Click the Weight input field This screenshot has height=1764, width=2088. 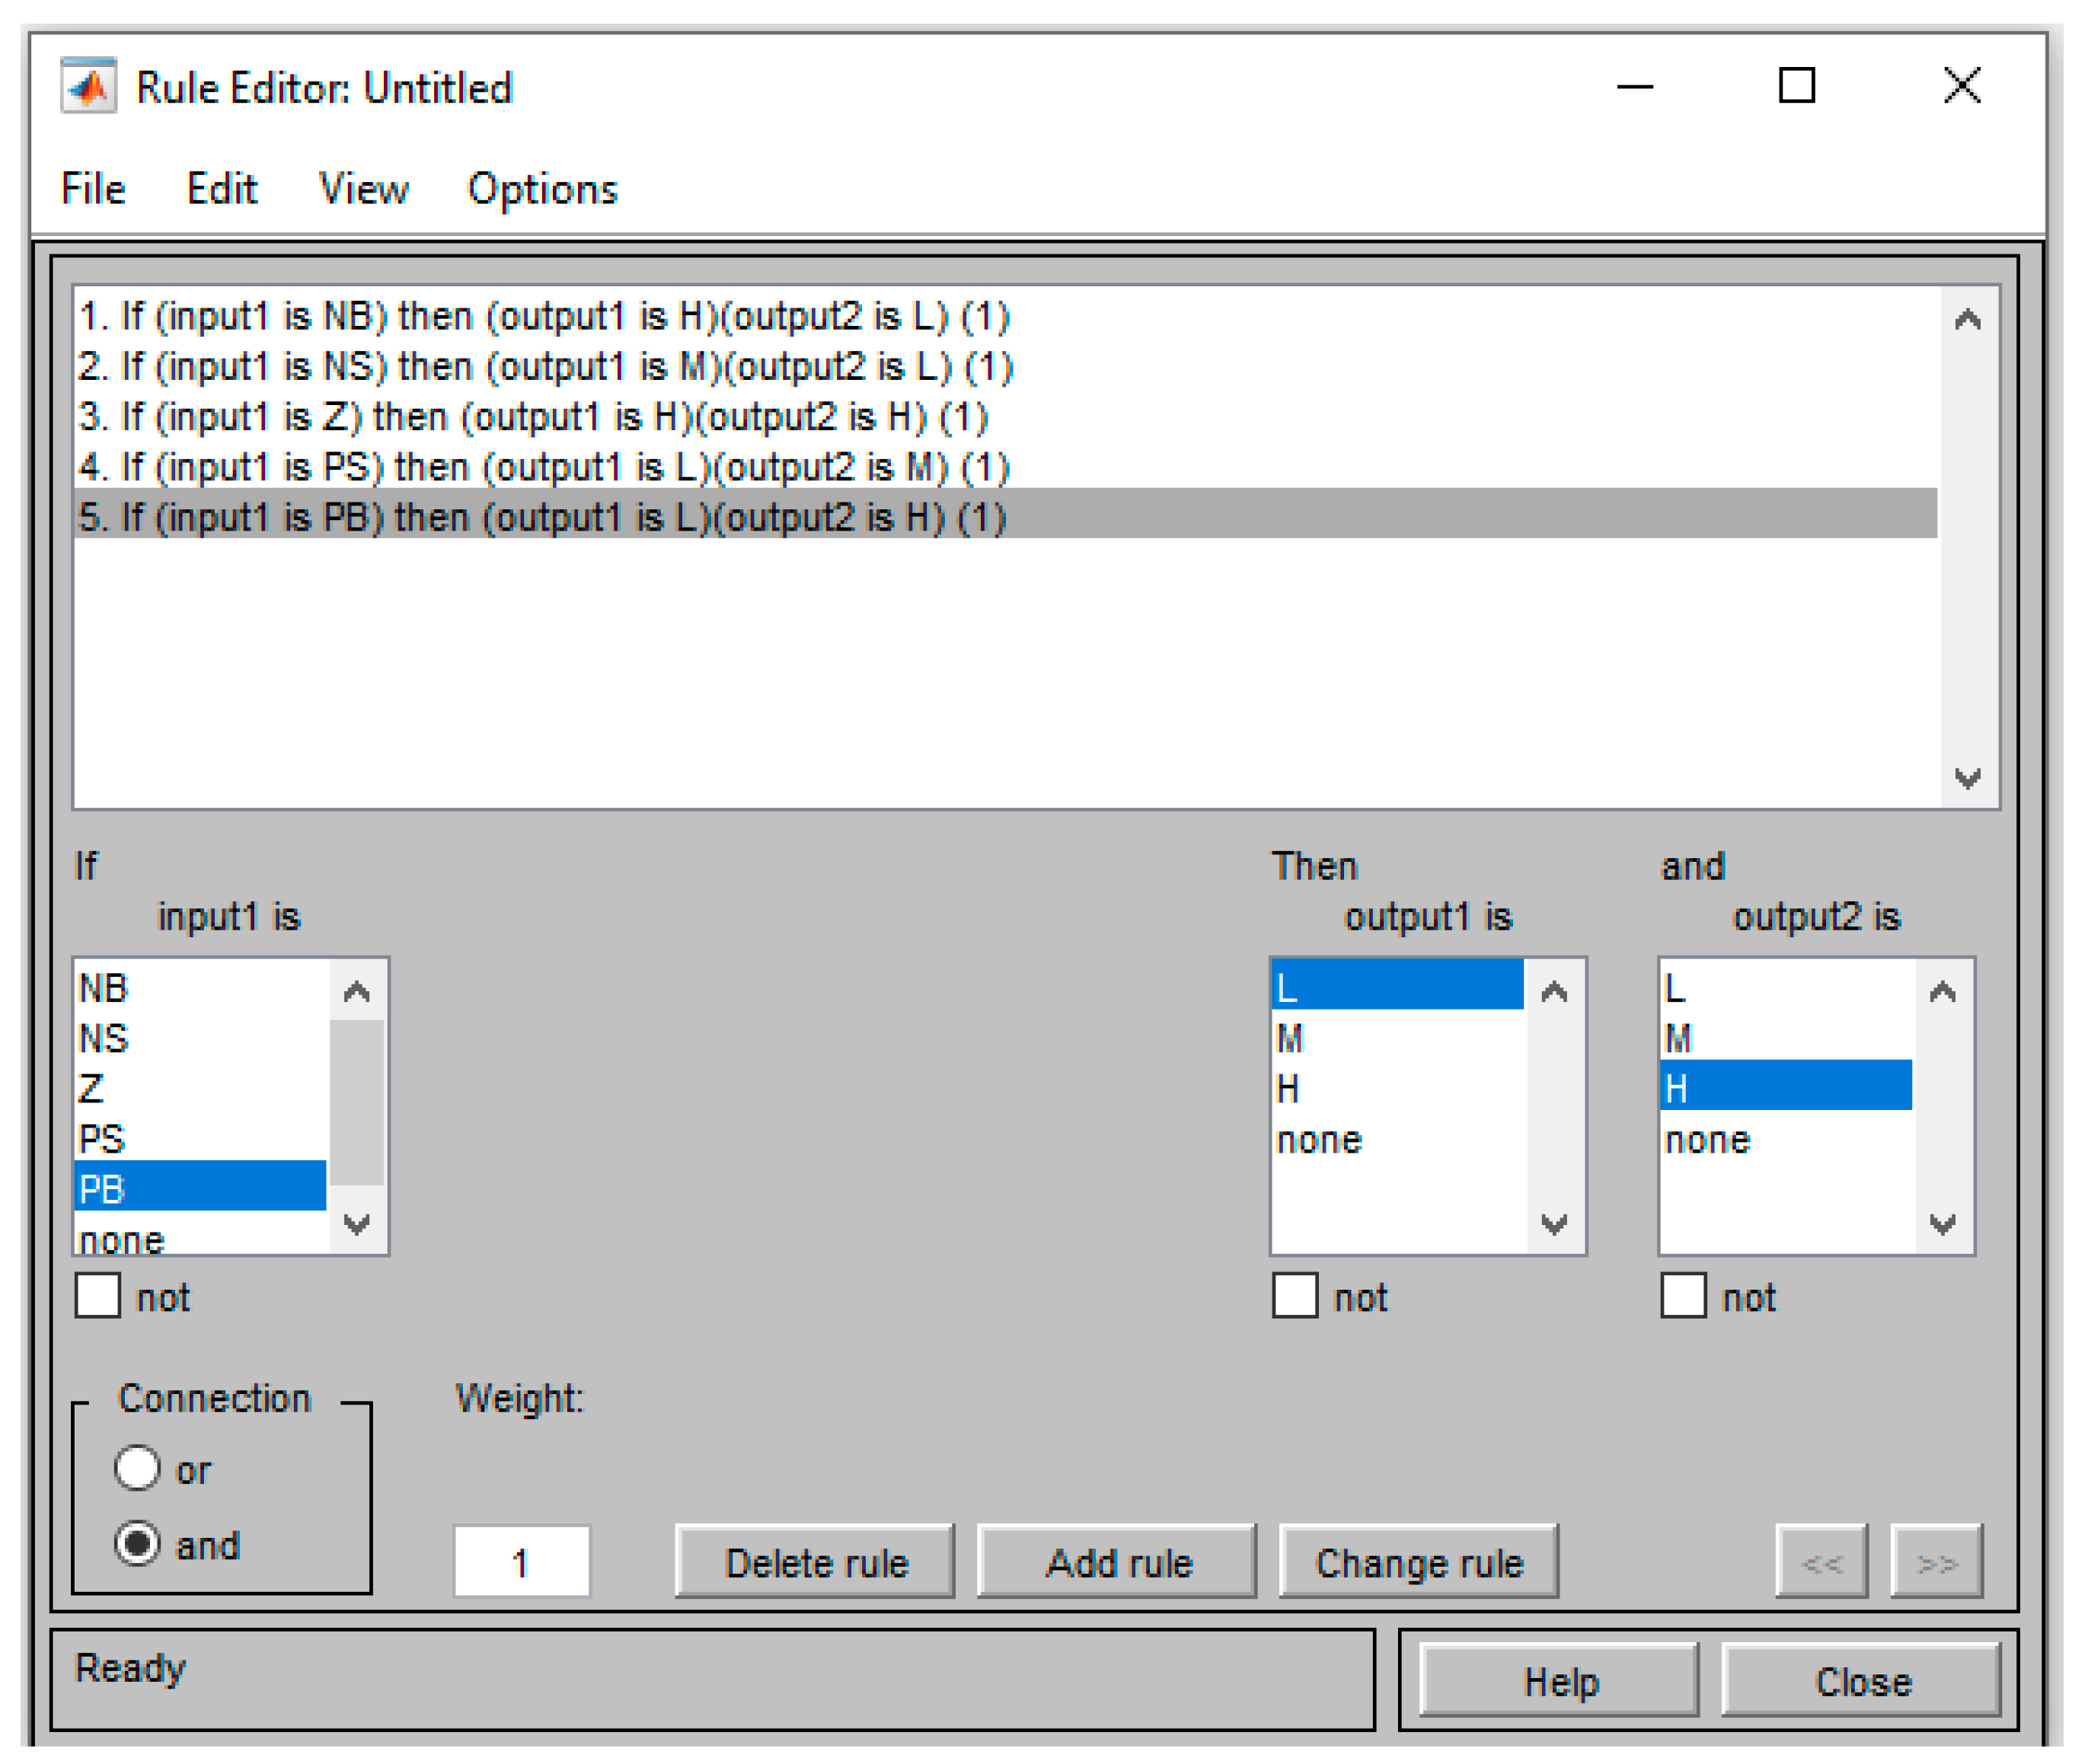pos(521,1562)
